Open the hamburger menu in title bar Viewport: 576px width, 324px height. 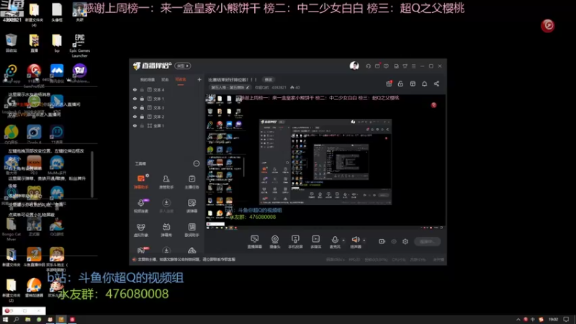[x=413, y=66]
